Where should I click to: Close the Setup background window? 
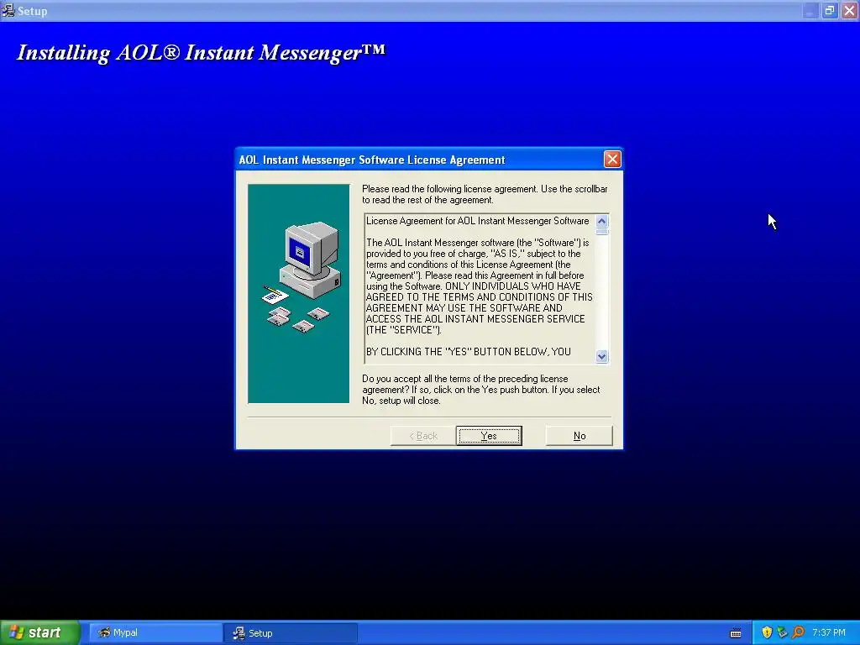tap(849, 10)
